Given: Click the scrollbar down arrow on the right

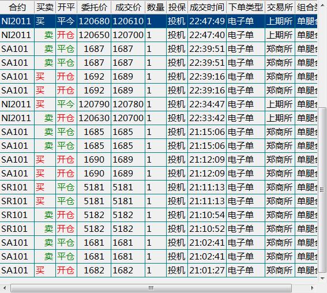Looking at the screenshot, I should (x=322, y=279).
